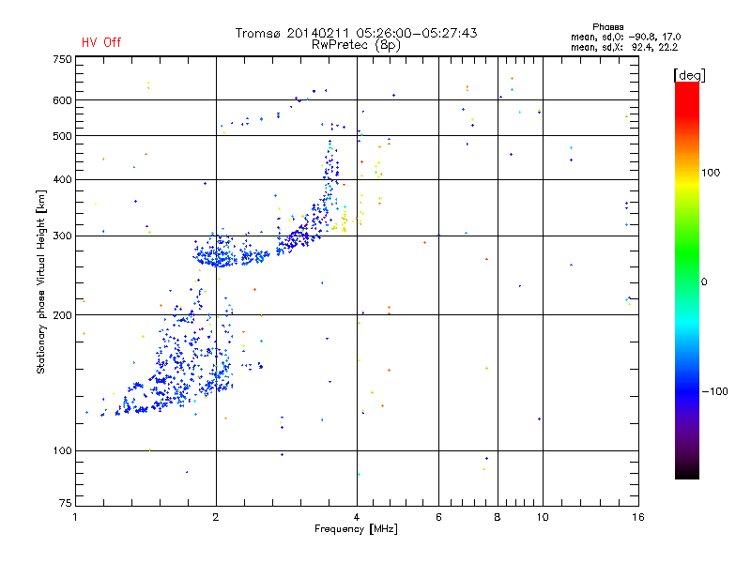Click the '-100' colorbar tick label
The image size is (751, 563).
[x=715, y=391]
